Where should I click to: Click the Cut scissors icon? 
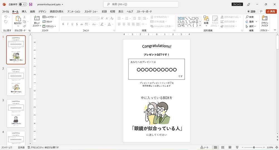(24, 17)
